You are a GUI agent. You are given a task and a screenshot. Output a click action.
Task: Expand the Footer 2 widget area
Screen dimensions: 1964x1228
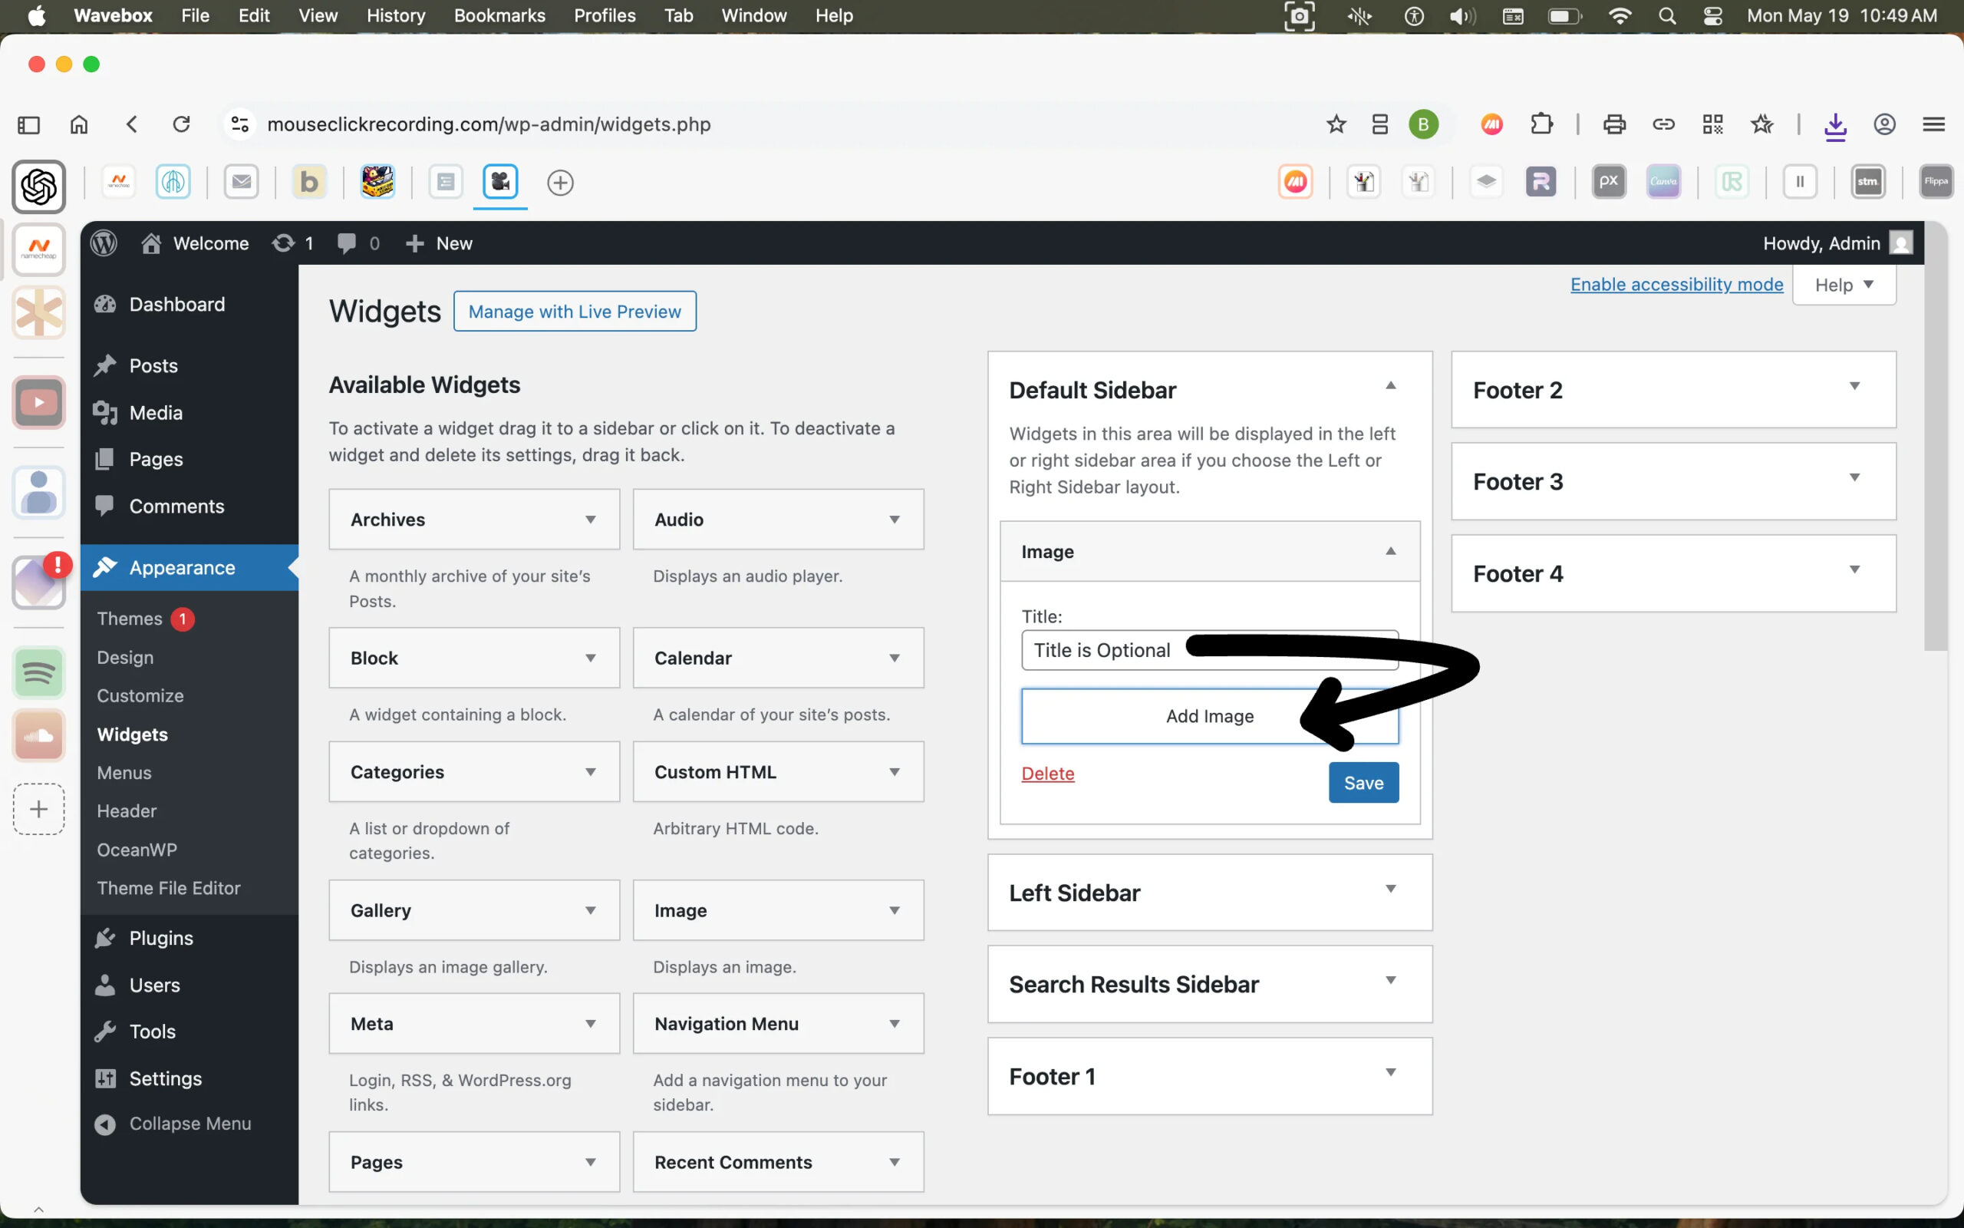coord(1854,387)
